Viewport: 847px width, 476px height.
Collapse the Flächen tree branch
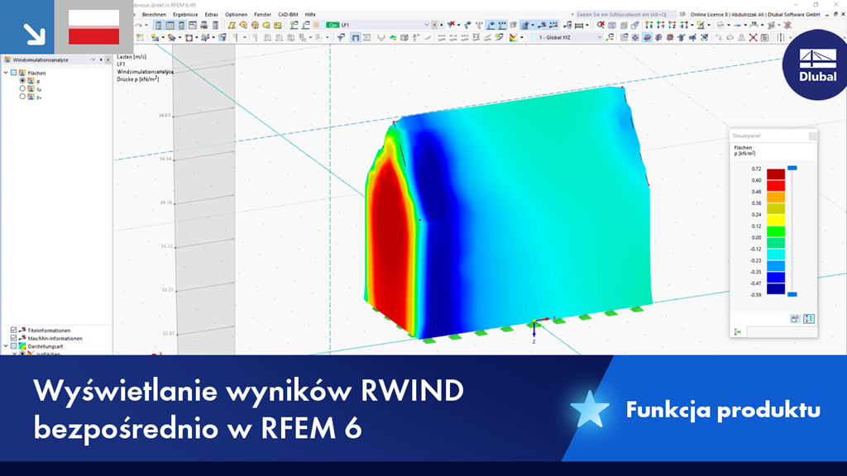point(5,73)
